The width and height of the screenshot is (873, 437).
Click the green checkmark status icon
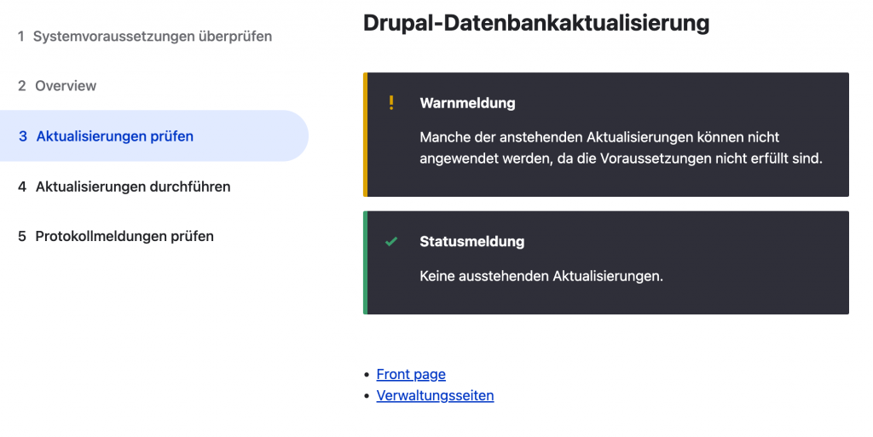(x=391, y=242)
